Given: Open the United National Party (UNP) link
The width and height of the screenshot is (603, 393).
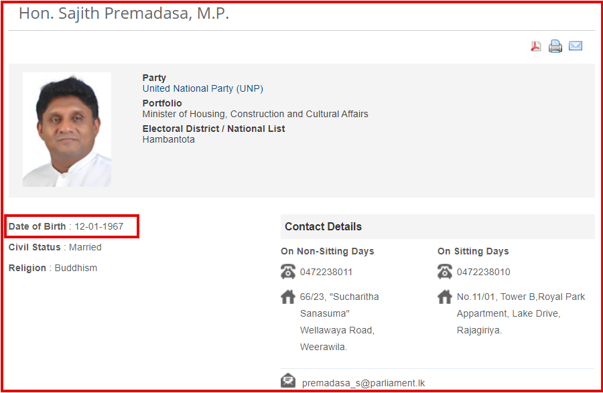Looking at the screenshot, I should [x=202, y=89].
